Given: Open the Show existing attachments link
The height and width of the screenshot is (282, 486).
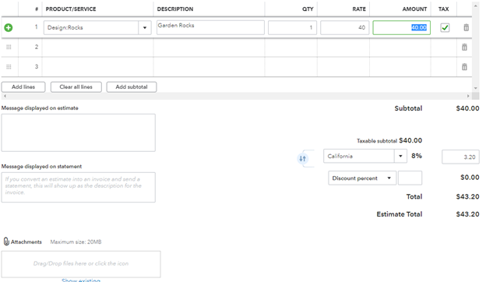Looking at the screenshot, I should pos(81,280).
